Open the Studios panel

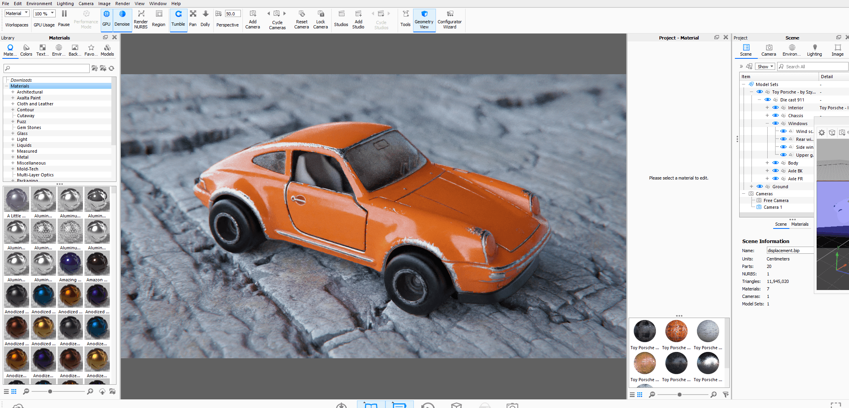pos(341,19)
